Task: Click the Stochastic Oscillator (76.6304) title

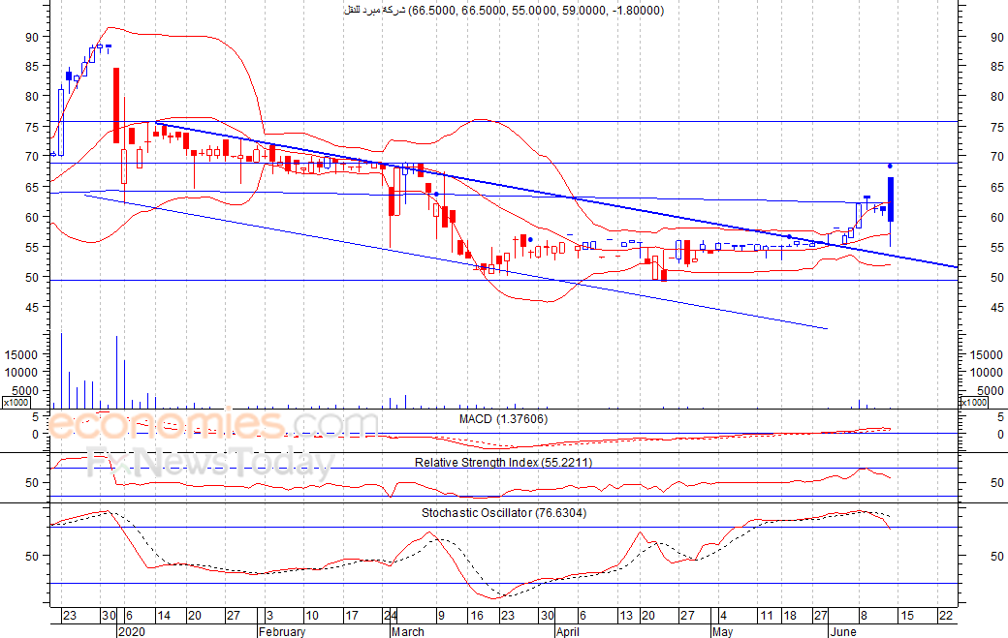Action: [x=504, y=513]
